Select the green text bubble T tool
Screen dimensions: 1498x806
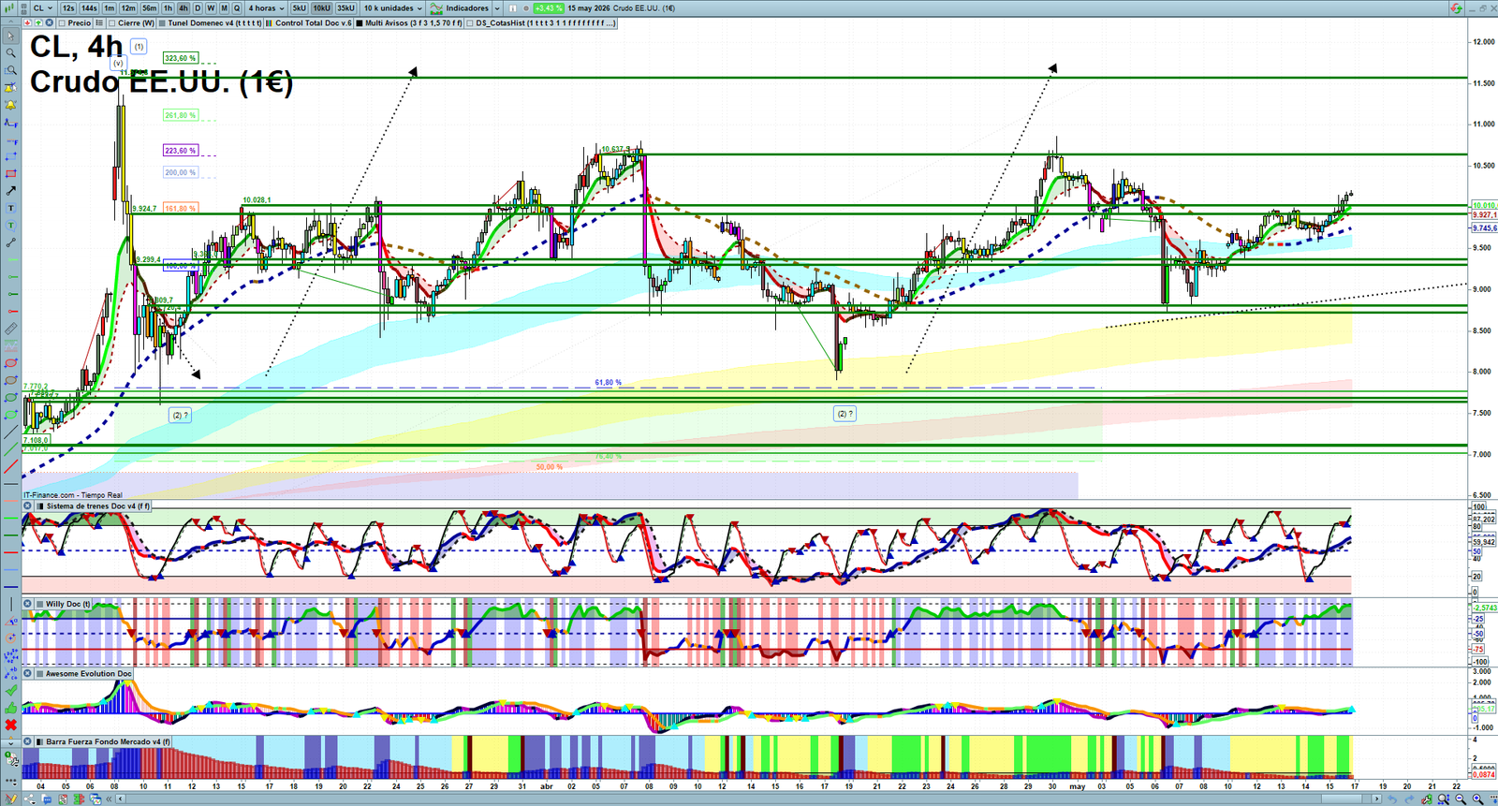click(x=11, y=226)
